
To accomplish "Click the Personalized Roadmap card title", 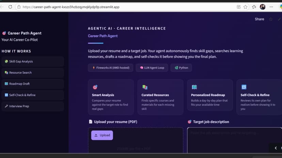I will 208,95.
